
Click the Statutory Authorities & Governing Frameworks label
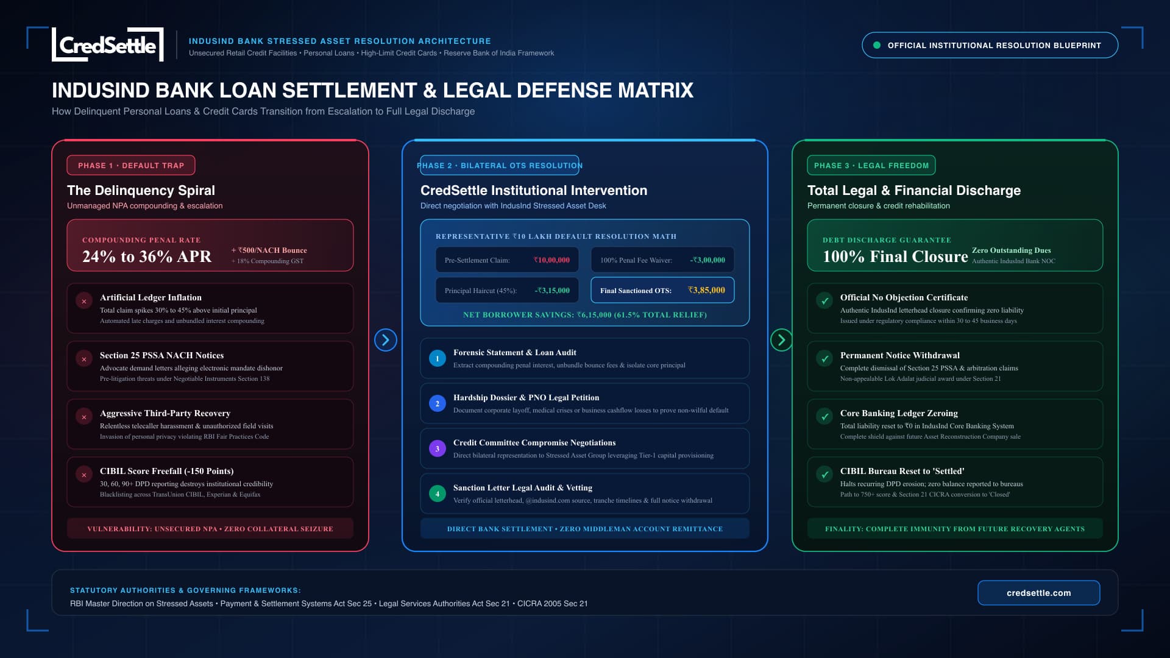(185, 590)
